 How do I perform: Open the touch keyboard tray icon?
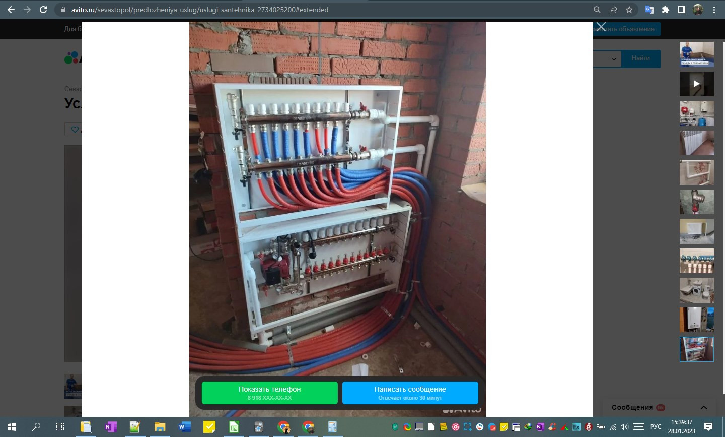coord(638,427)
